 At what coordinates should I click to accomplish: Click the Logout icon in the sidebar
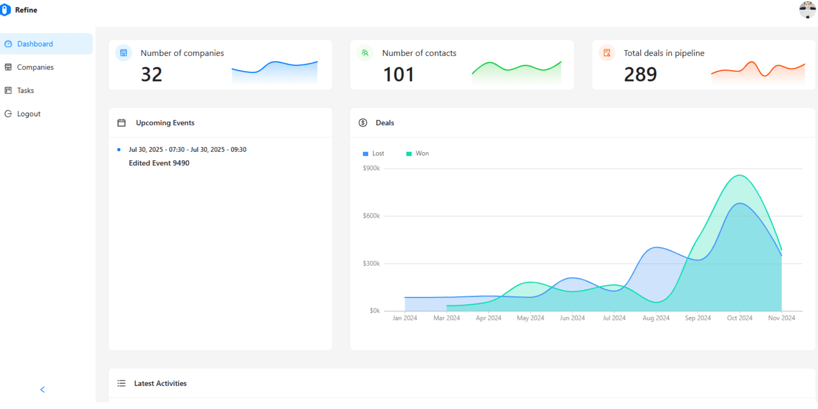(x=8, y=114)
